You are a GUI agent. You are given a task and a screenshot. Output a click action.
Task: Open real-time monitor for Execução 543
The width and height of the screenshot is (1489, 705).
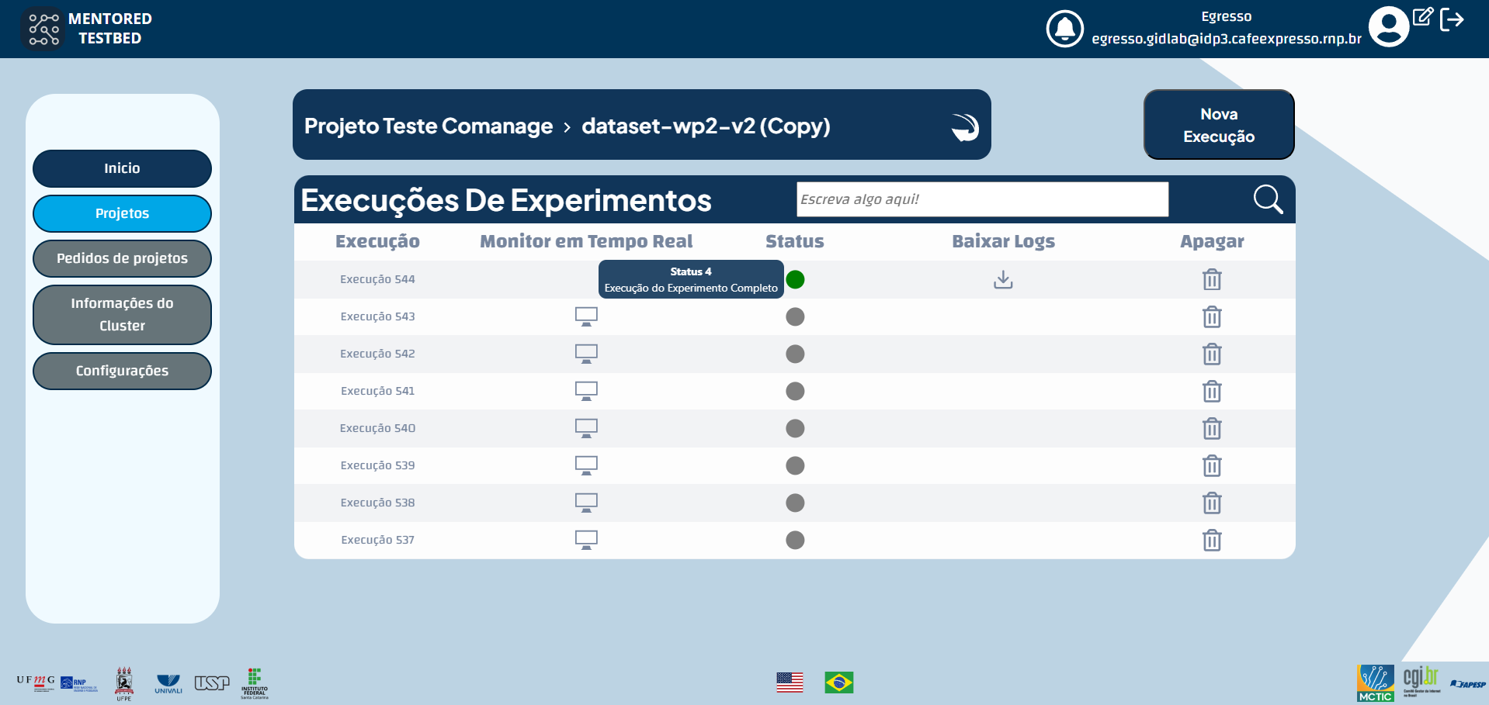(x=585, y=316)
